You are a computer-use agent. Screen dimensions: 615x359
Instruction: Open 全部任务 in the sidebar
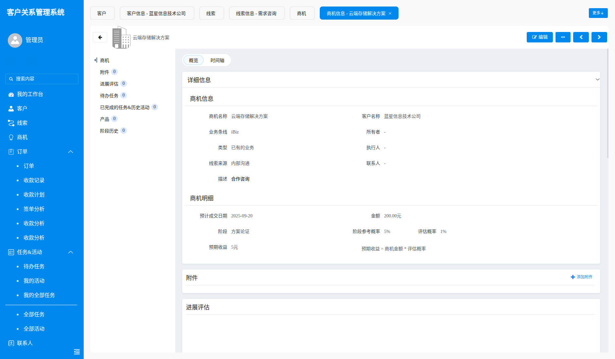(34, 315)
